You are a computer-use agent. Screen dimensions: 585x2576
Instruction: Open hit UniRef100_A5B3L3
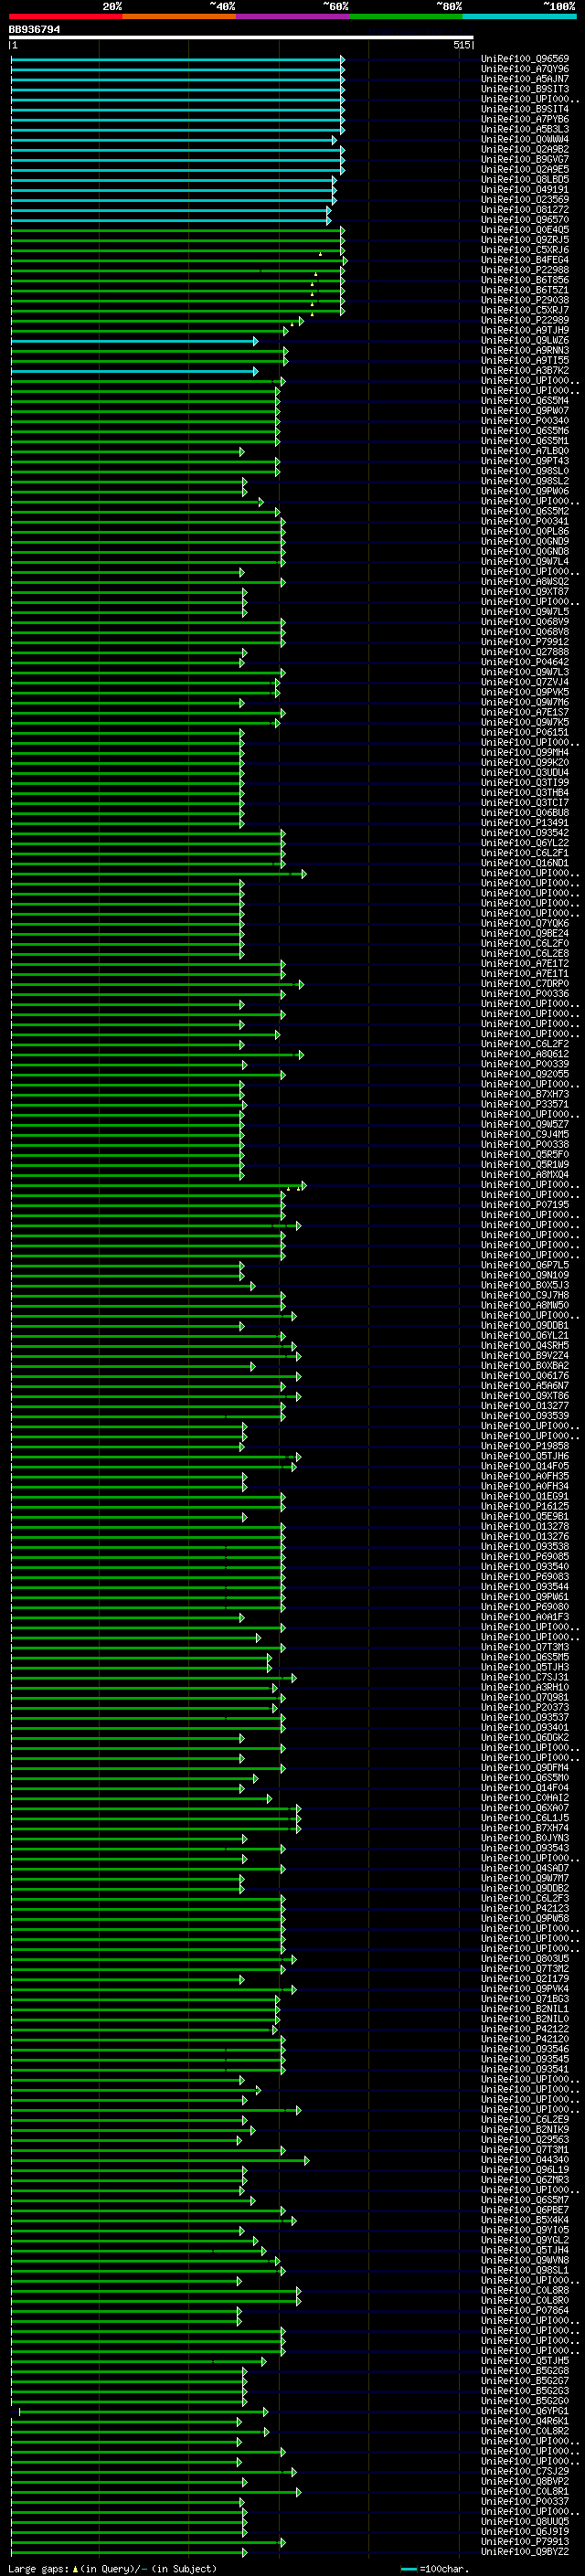click(x=525, y=129)
